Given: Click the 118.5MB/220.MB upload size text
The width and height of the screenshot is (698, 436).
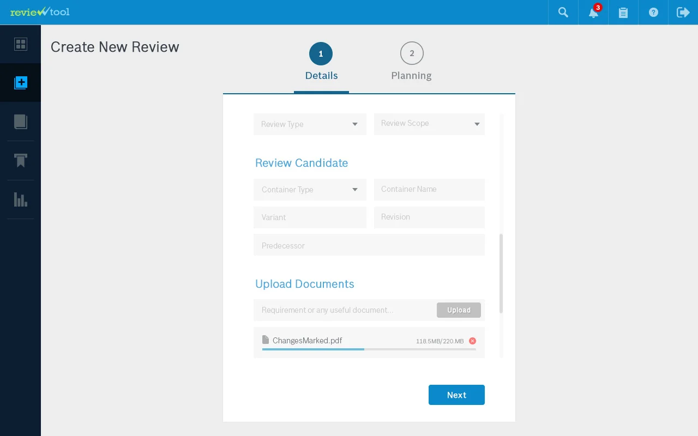Looking at the screenshot, I should pos(440,341).
